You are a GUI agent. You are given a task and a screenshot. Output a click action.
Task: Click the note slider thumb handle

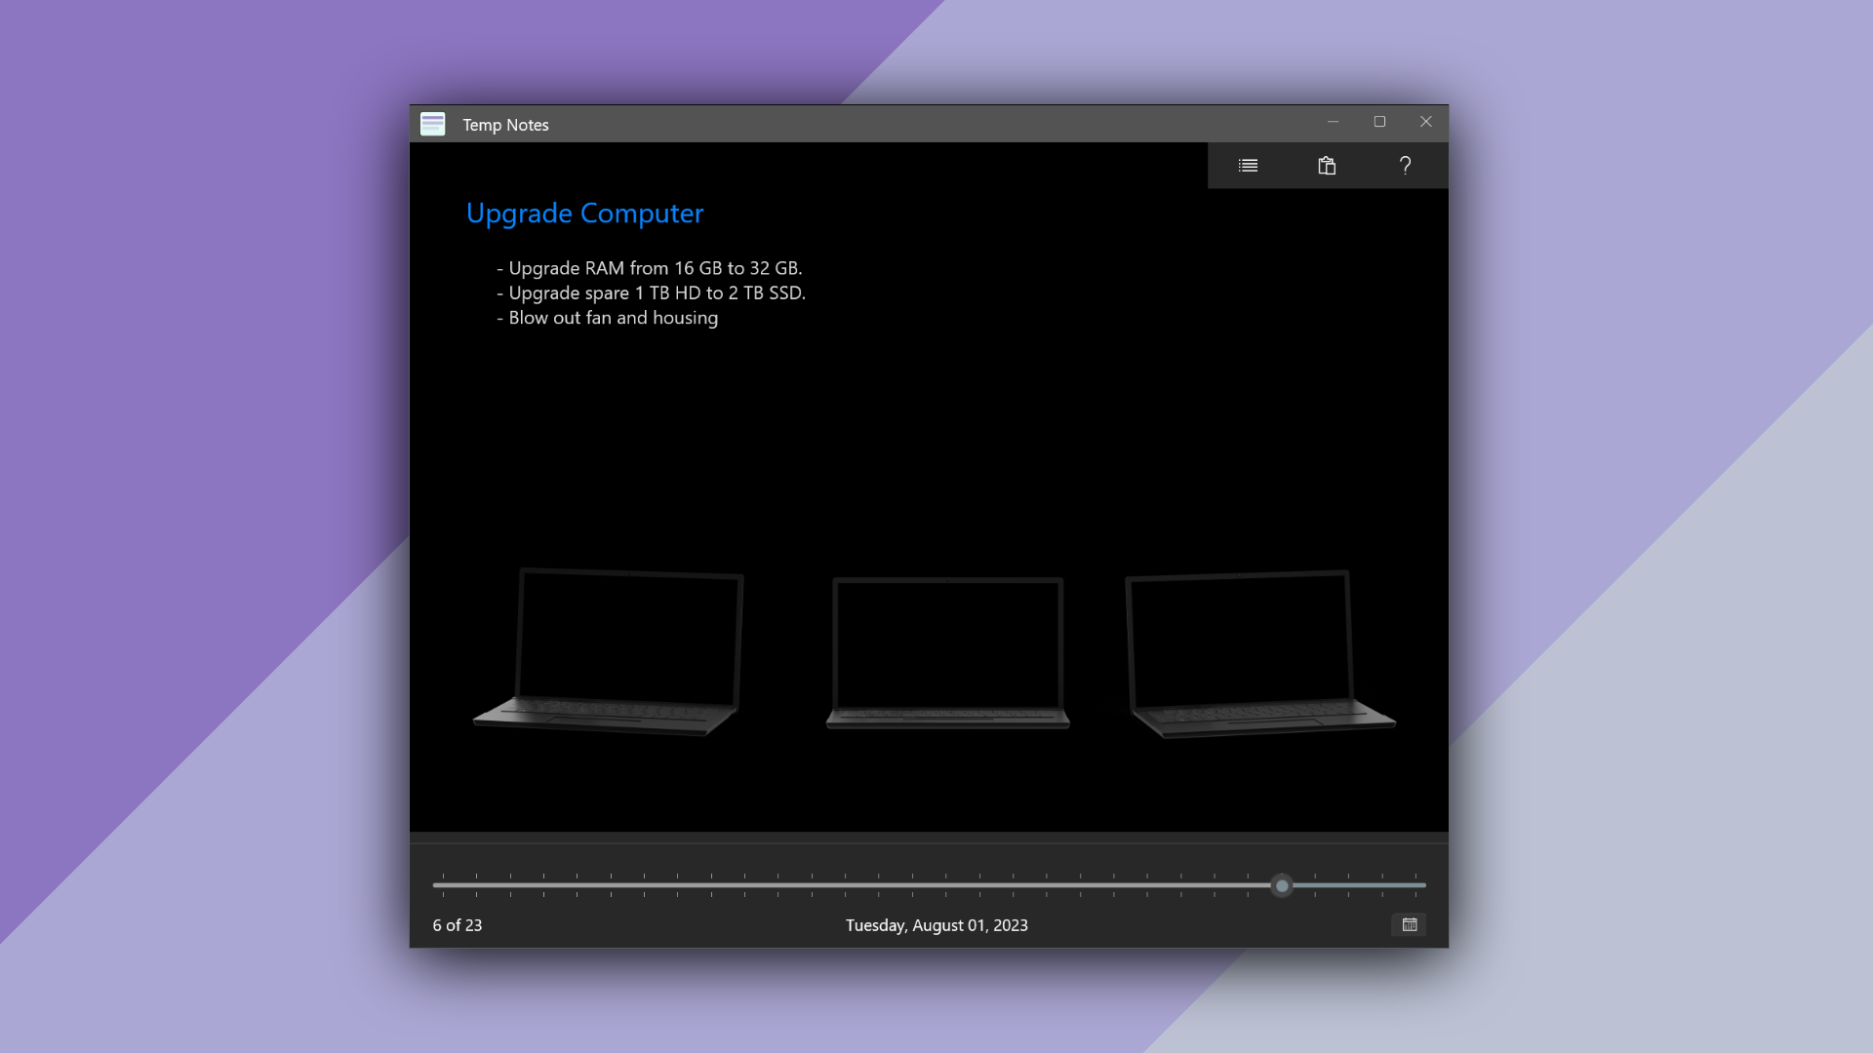coord(1282,885)
